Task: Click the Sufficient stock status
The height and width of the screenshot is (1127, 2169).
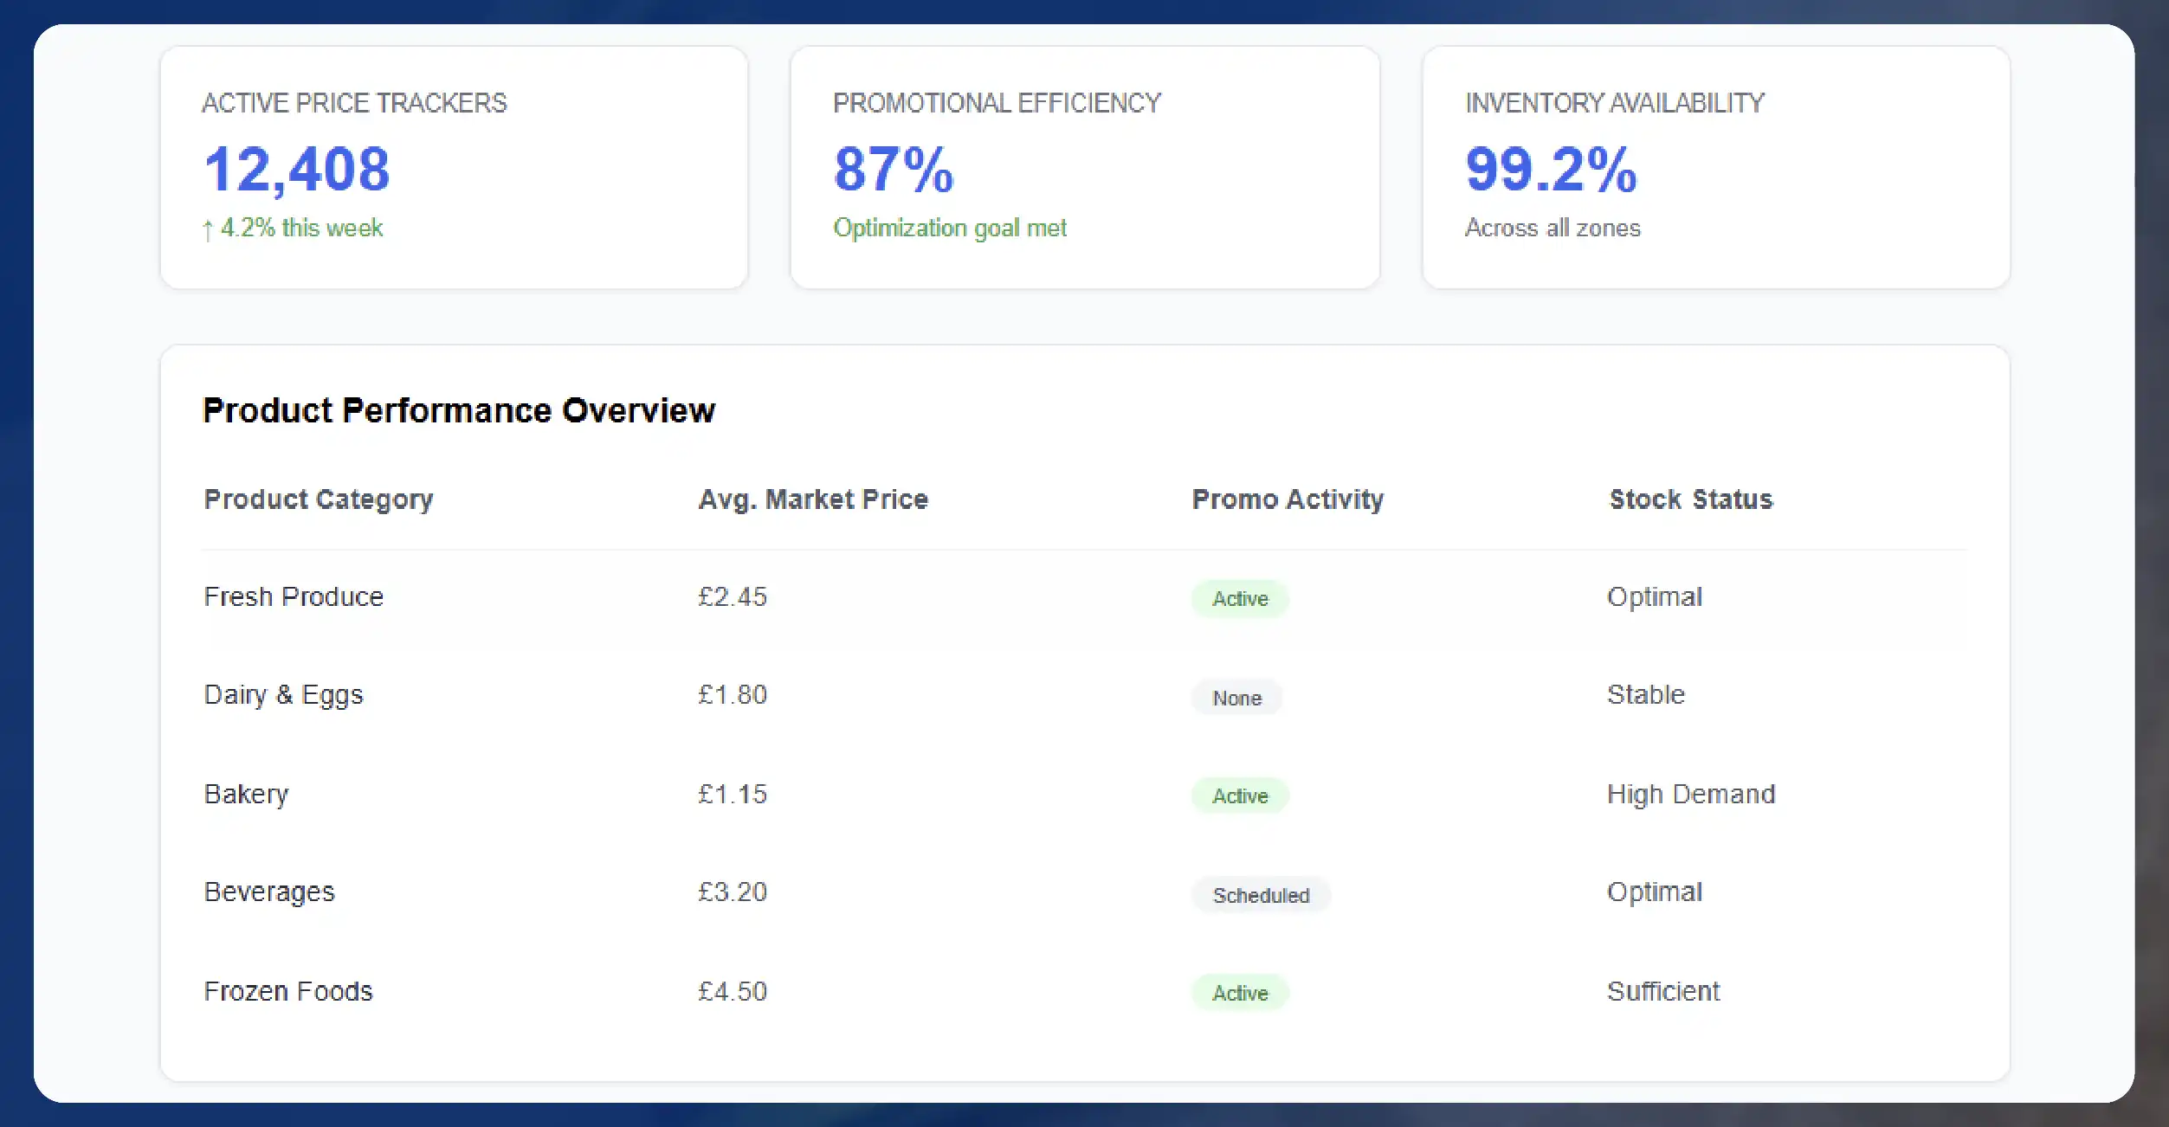Action: pos(1663,992)
